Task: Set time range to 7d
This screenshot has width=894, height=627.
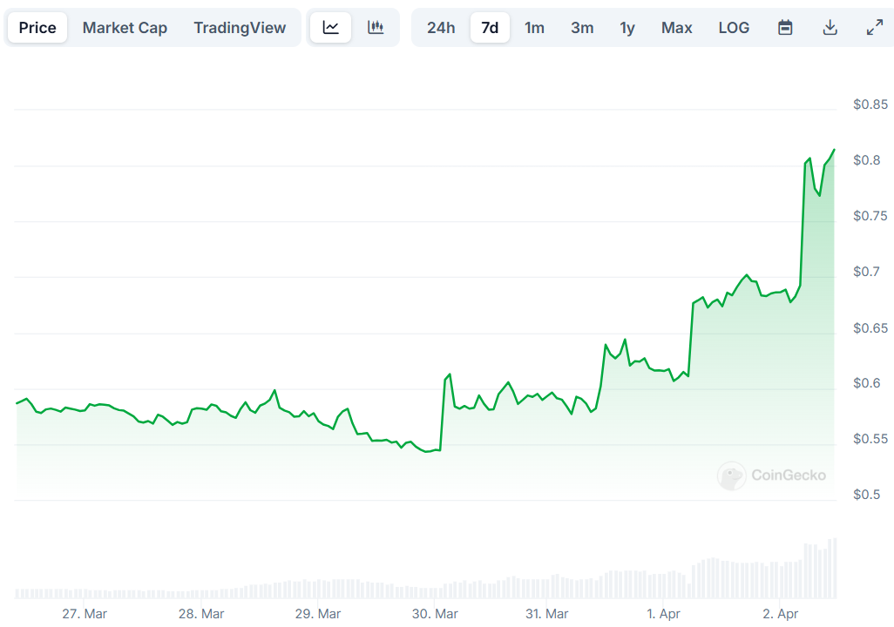Action: coord(490,27)
